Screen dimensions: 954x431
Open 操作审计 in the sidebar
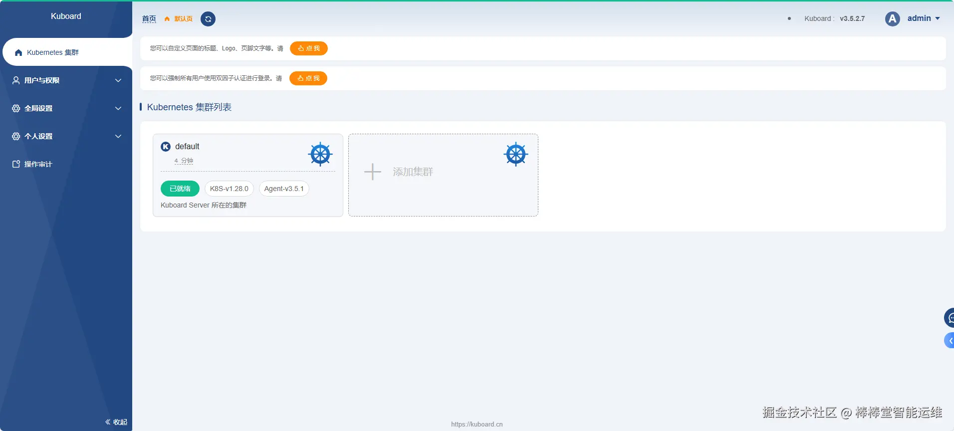pyautogui.click(x=66, y=164)
